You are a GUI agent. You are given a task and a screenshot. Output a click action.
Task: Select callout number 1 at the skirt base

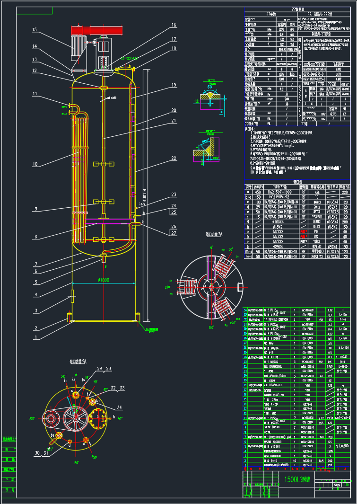pos(36,337)
